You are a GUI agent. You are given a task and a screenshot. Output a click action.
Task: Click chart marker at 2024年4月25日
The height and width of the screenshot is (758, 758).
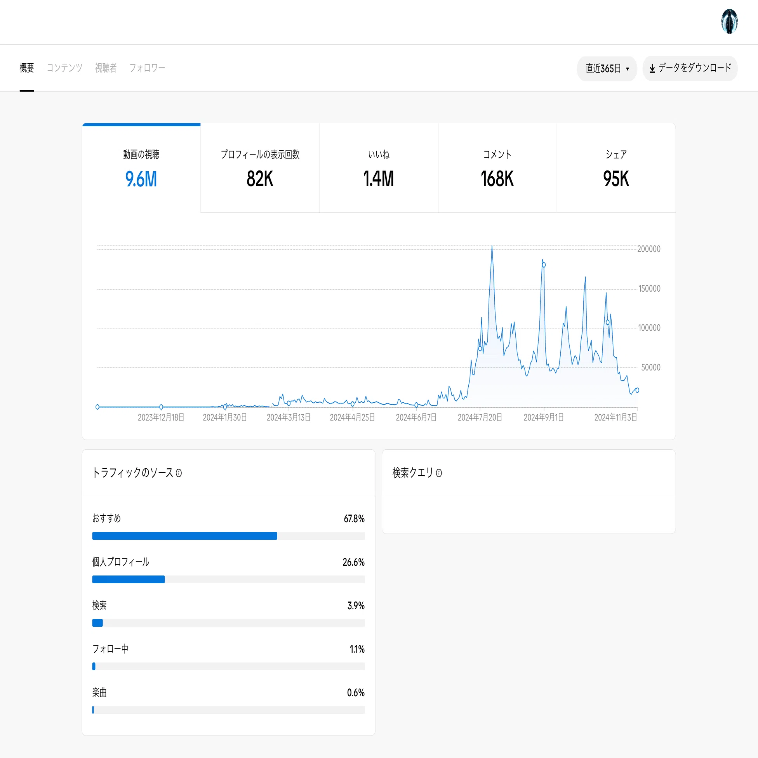(x=352, y=404)
